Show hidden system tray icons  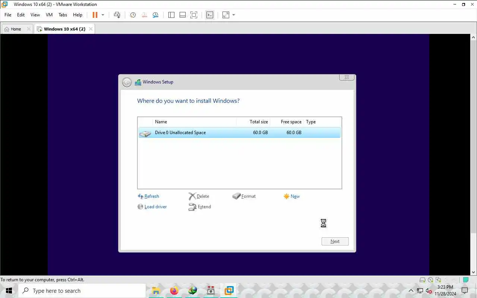(x=411, y=291)
